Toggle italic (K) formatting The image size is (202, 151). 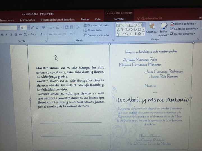click(6, 35)
